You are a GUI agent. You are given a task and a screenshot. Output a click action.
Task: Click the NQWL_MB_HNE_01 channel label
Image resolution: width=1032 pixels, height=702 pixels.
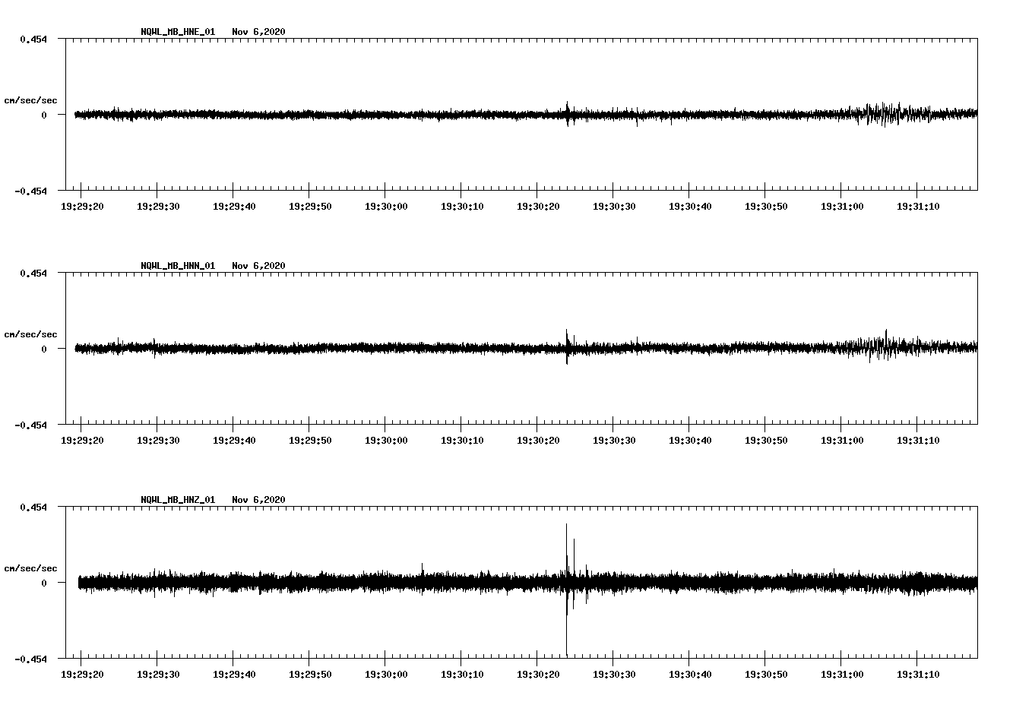click(x=176, y=32)
